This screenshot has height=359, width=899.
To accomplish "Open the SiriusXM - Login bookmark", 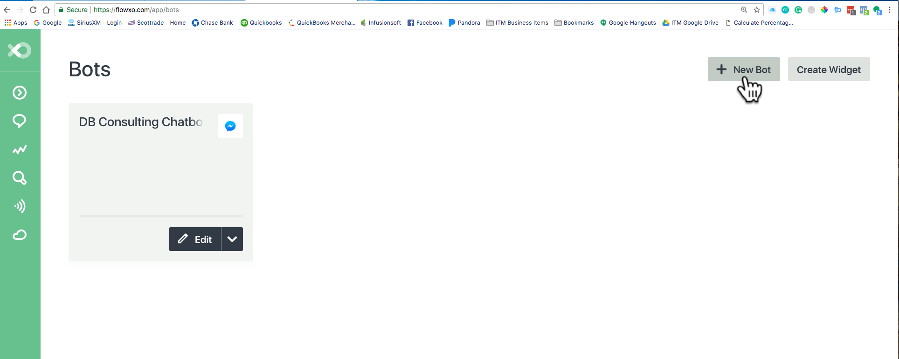I will (x=95, y=22).
